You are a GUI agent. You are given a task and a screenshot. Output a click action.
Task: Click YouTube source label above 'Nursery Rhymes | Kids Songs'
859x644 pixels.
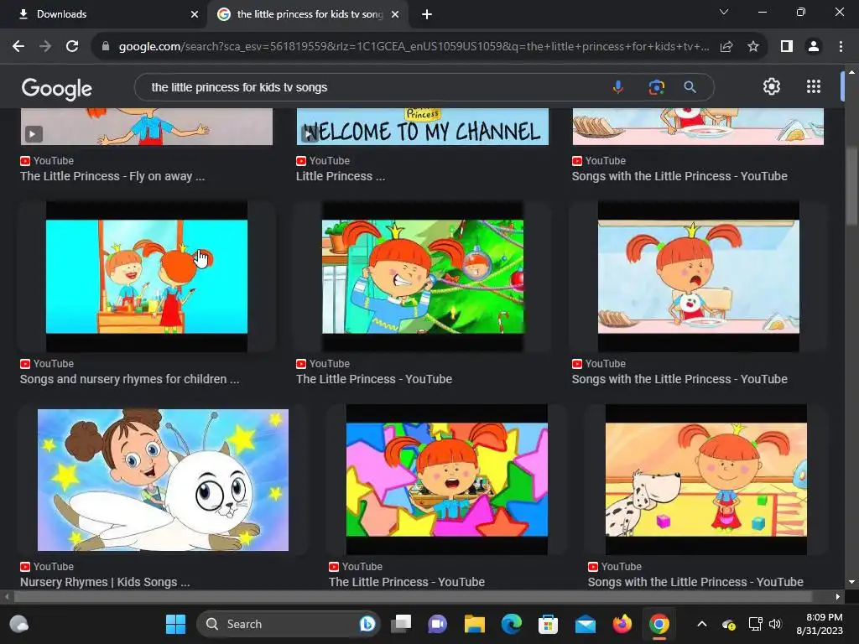click(x=47, y=566)
